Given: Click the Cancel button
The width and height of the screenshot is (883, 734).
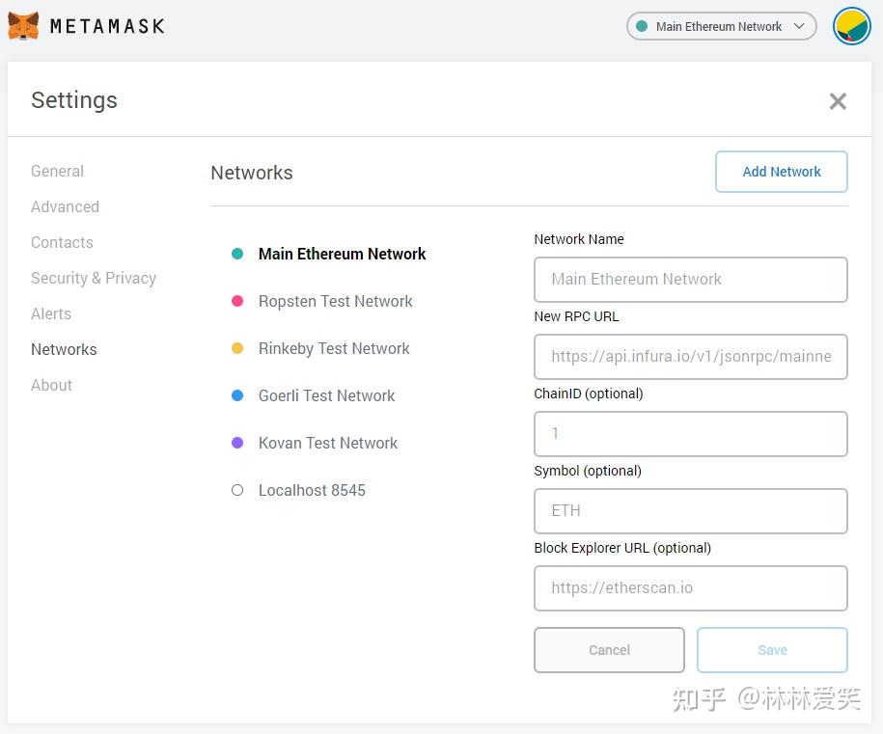Looking at the screenshot, I should [609, 650].
